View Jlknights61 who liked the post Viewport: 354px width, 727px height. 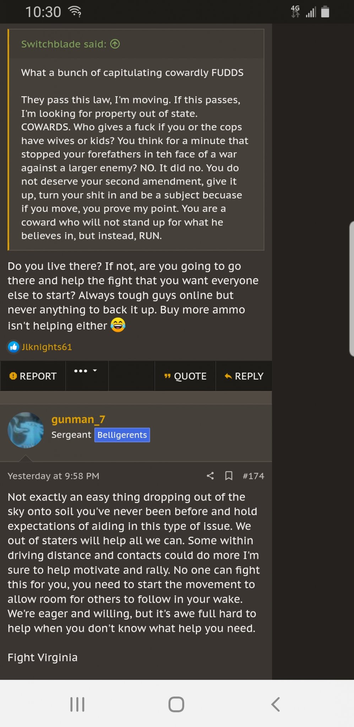pos(47,347)
